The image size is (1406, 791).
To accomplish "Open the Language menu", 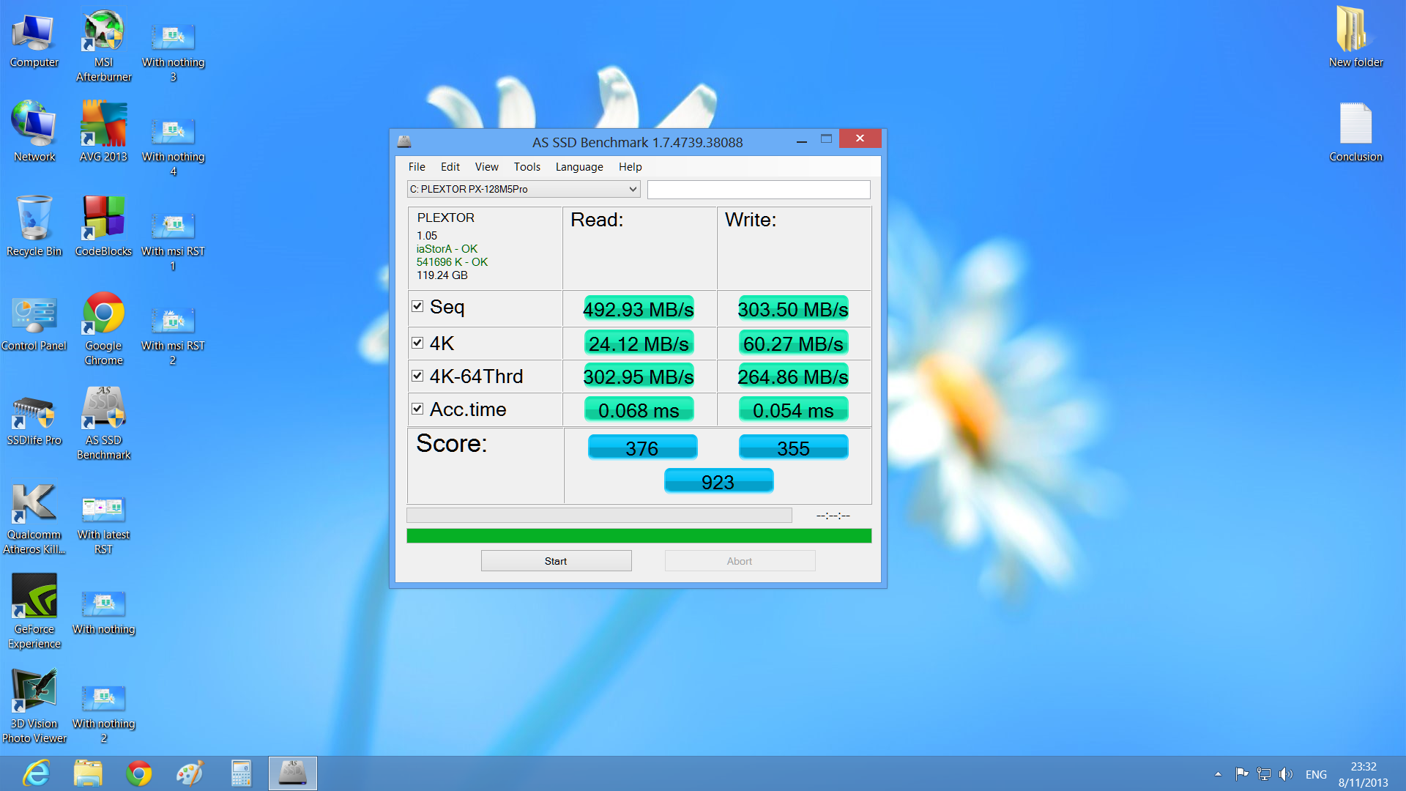I will [579, 167].
